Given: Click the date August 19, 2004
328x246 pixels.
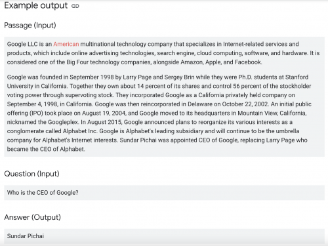Looking at the screenshot, I should [x=104, y=113].
